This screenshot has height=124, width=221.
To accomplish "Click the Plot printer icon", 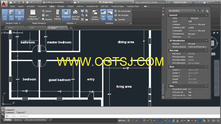I will pyautogui.click(x=27, y=2).
